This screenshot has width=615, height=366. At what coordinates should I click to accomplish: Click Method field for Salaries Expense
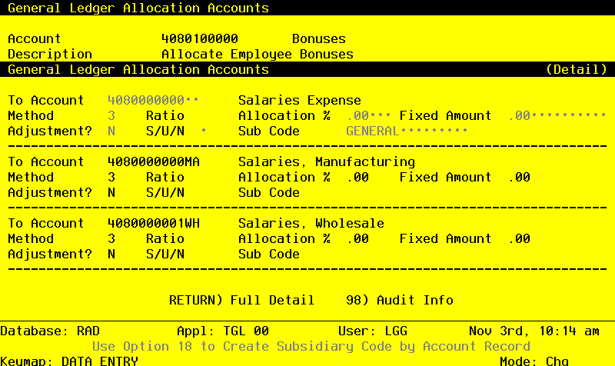pyautogui.click(x=111, y=116)
